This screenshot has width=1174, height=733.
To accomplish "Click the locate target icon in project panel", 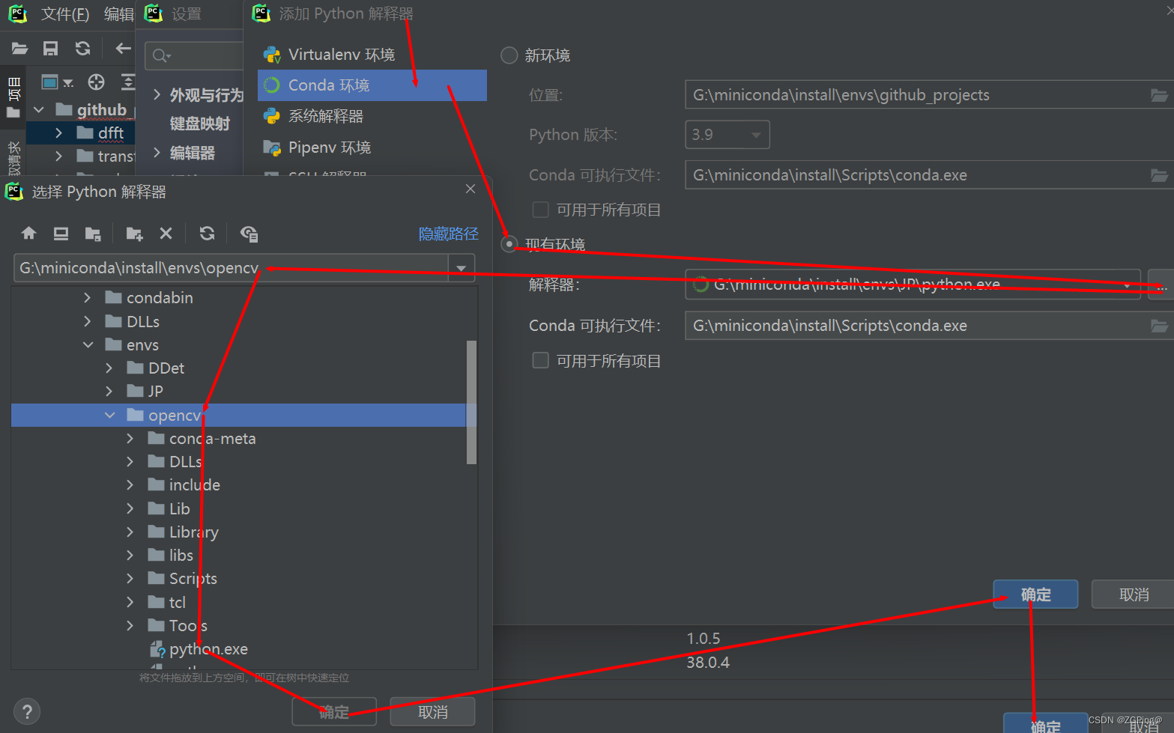I will (96, 82).
